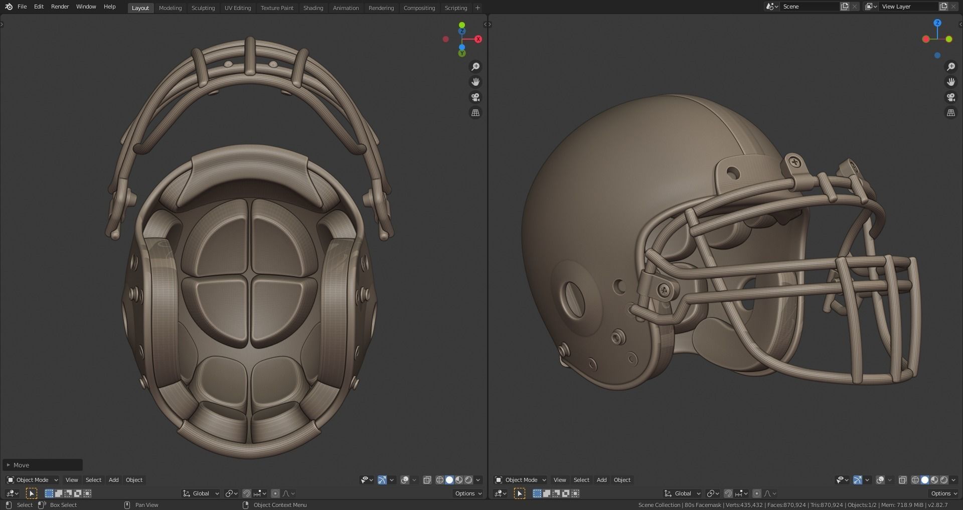Switch to the Compositing workspace tab

click(x=419, y=8)
